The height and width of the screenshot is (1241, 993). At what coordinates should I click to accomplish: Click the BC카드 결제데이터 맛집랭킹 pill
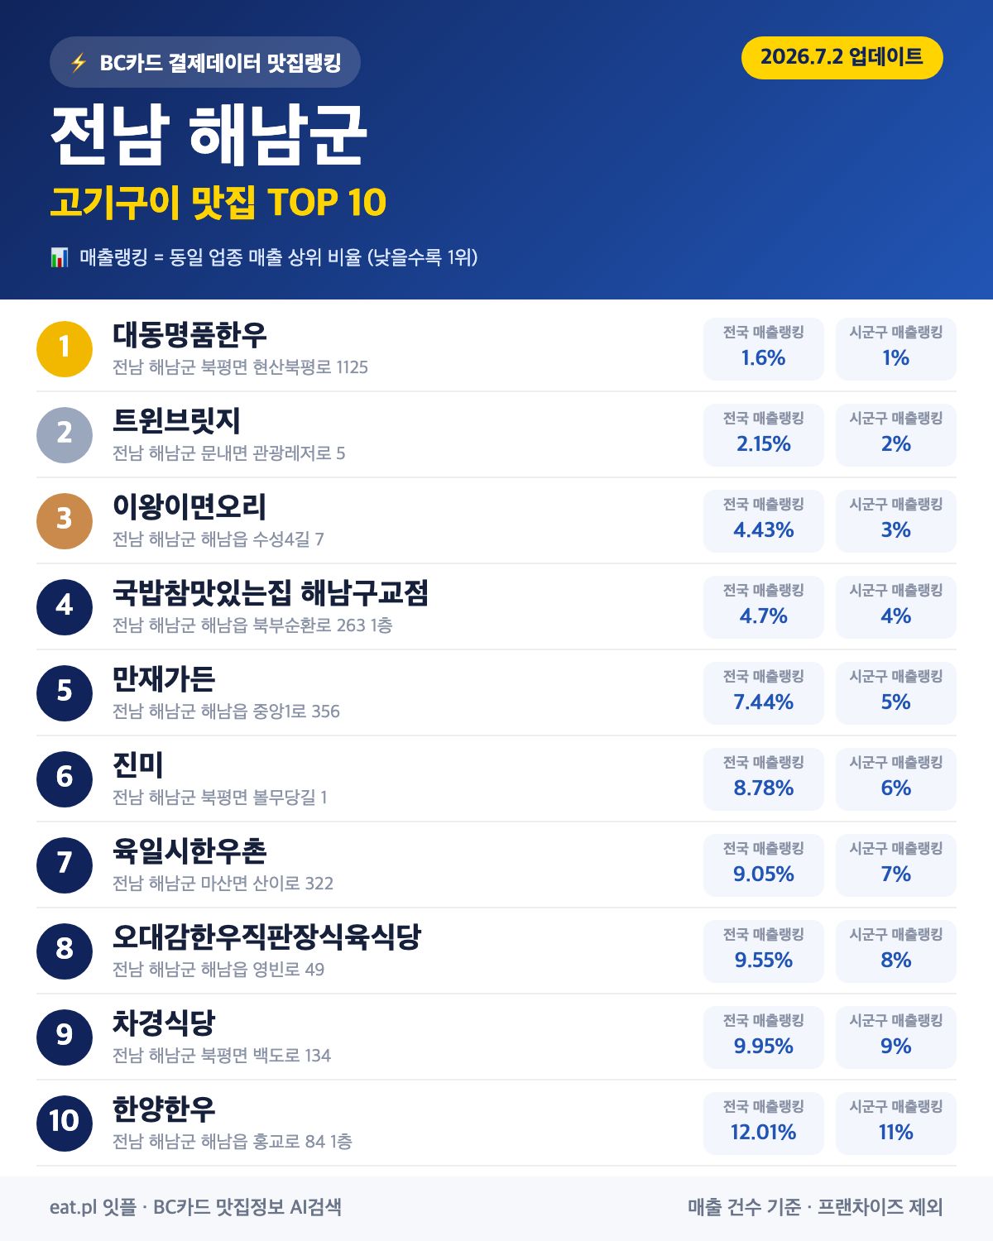(205, 62)
